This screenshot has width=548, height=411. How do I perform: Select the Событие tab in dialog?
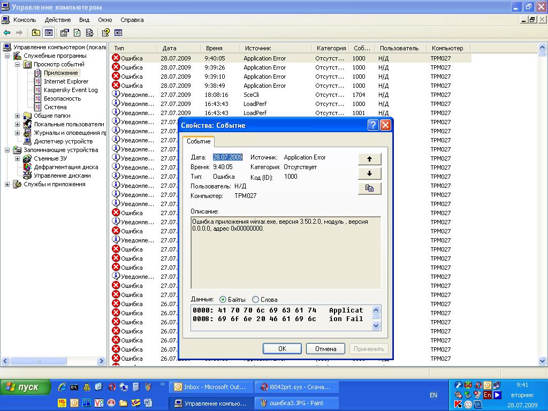point(199,141)
